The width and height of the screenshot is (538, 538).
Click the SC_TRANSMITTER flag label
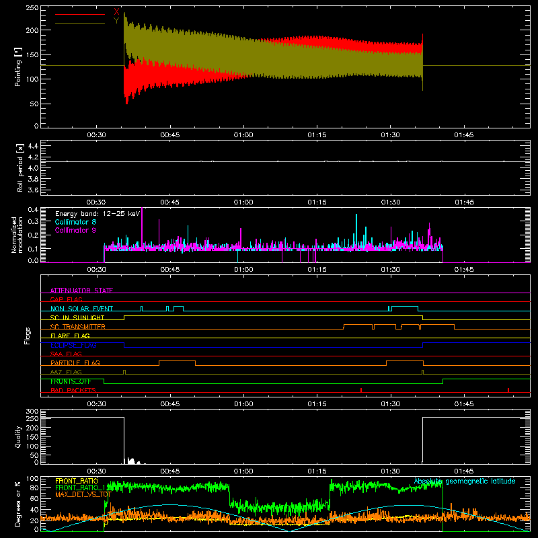point(78,326)
